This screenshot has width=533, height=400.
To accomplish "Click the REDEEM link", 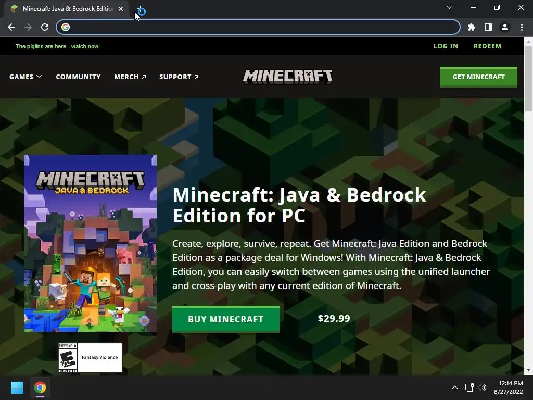I will point(487,46).
